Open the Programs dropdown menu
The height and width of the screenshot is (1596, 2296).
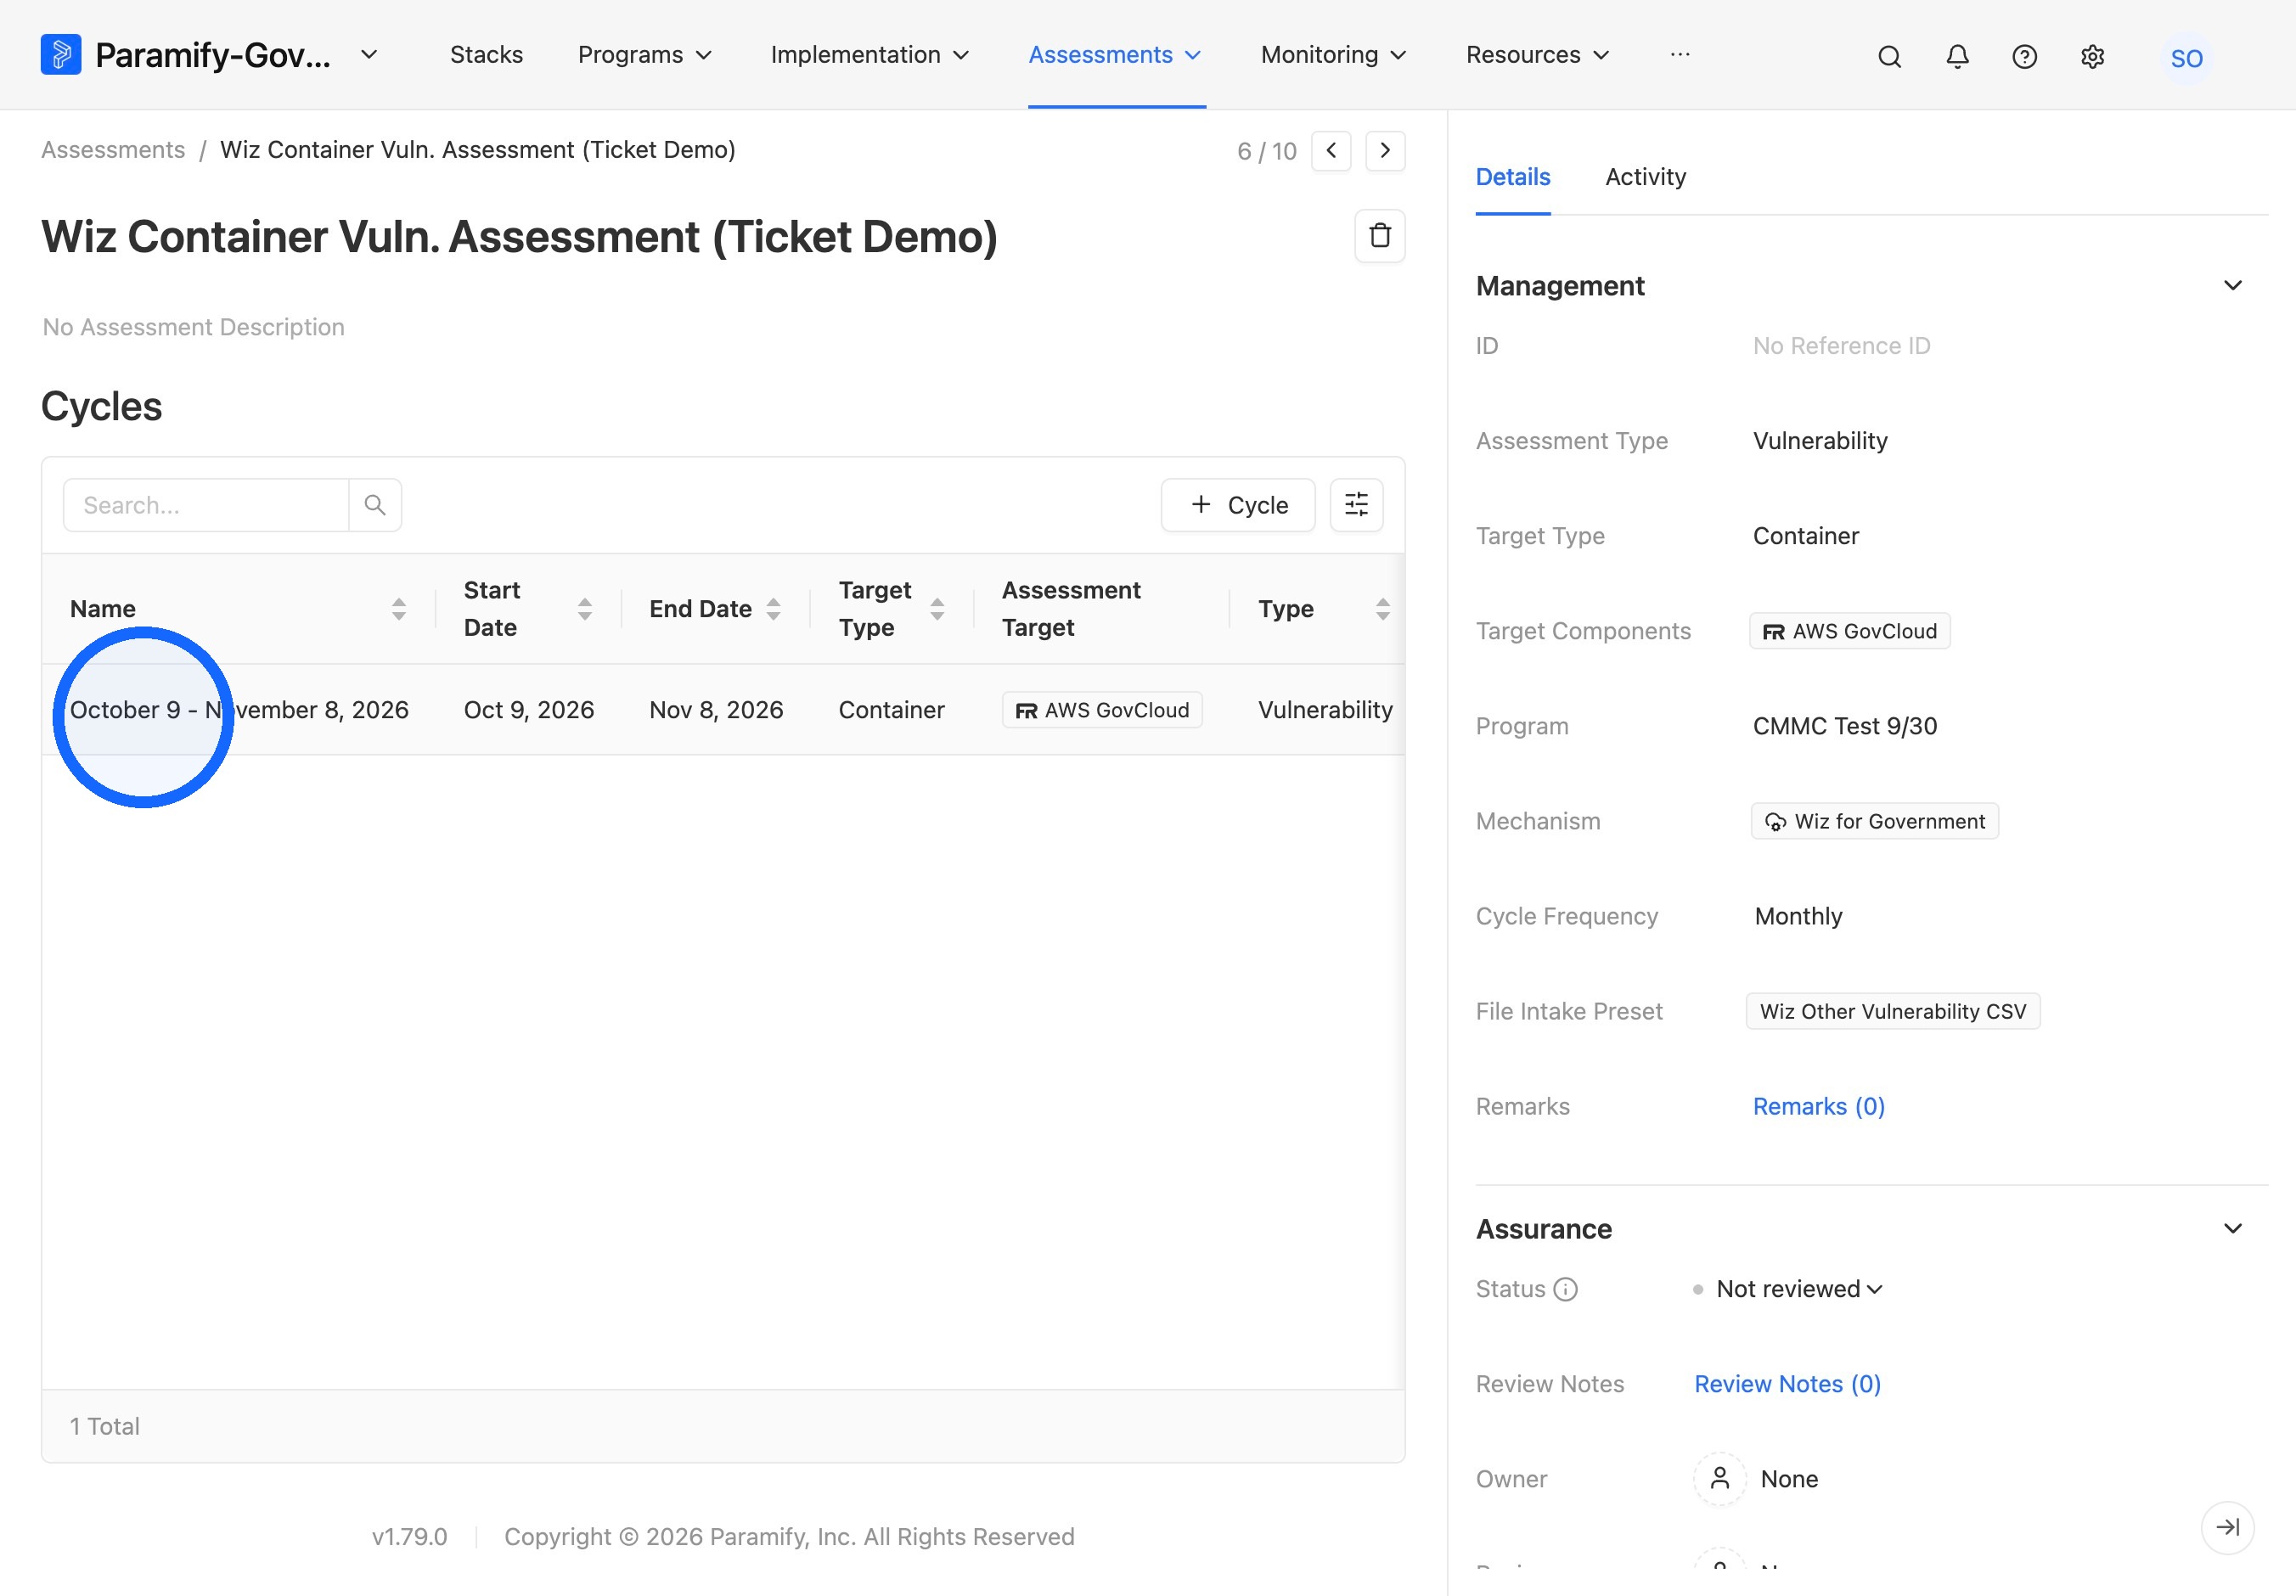[x=645, y=55]
